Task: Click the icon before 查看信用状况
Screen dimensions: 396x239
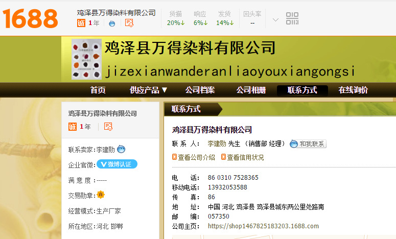Action: [223, 157]
